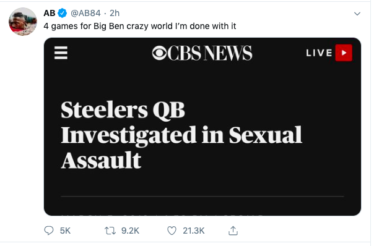Click the display name AB
The height and width of the screenshot is (246, 374).
(x=50, y=13)
